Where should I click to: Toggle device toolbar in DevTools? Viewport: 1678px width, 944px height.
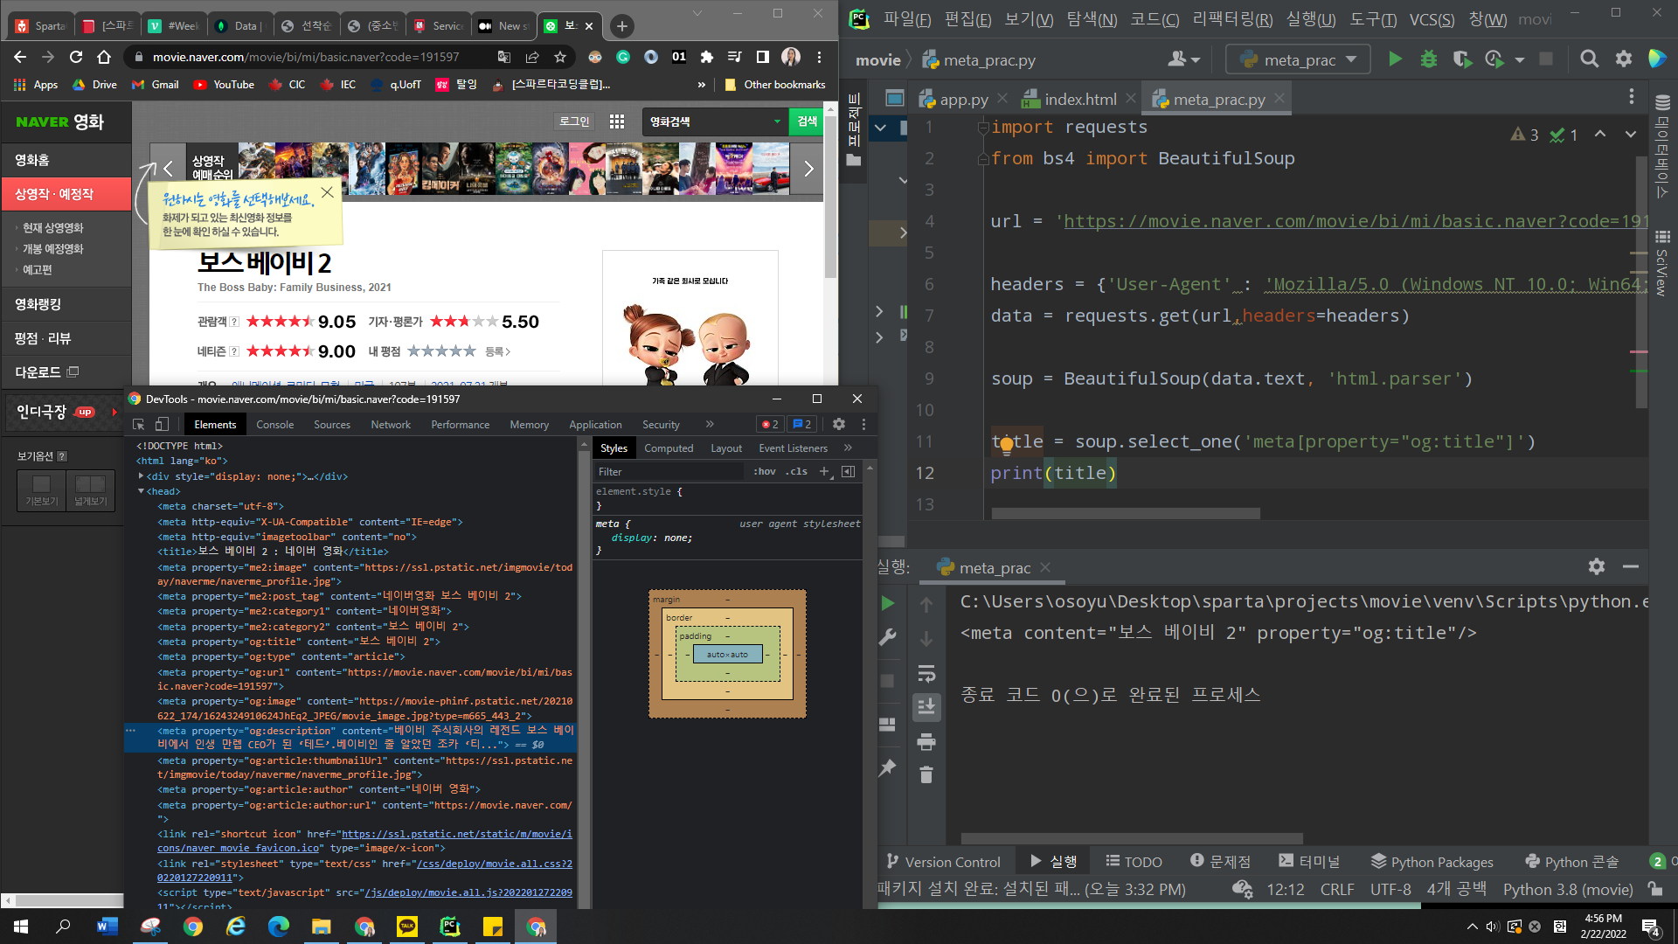(x=162, y=424)
